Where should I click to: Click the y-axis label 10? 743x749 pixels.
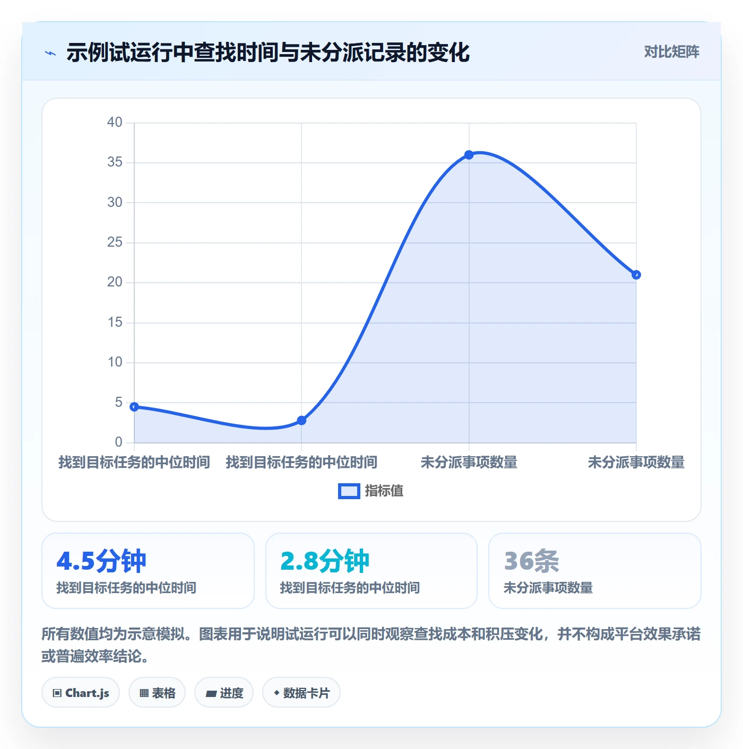tap(115, 362)
